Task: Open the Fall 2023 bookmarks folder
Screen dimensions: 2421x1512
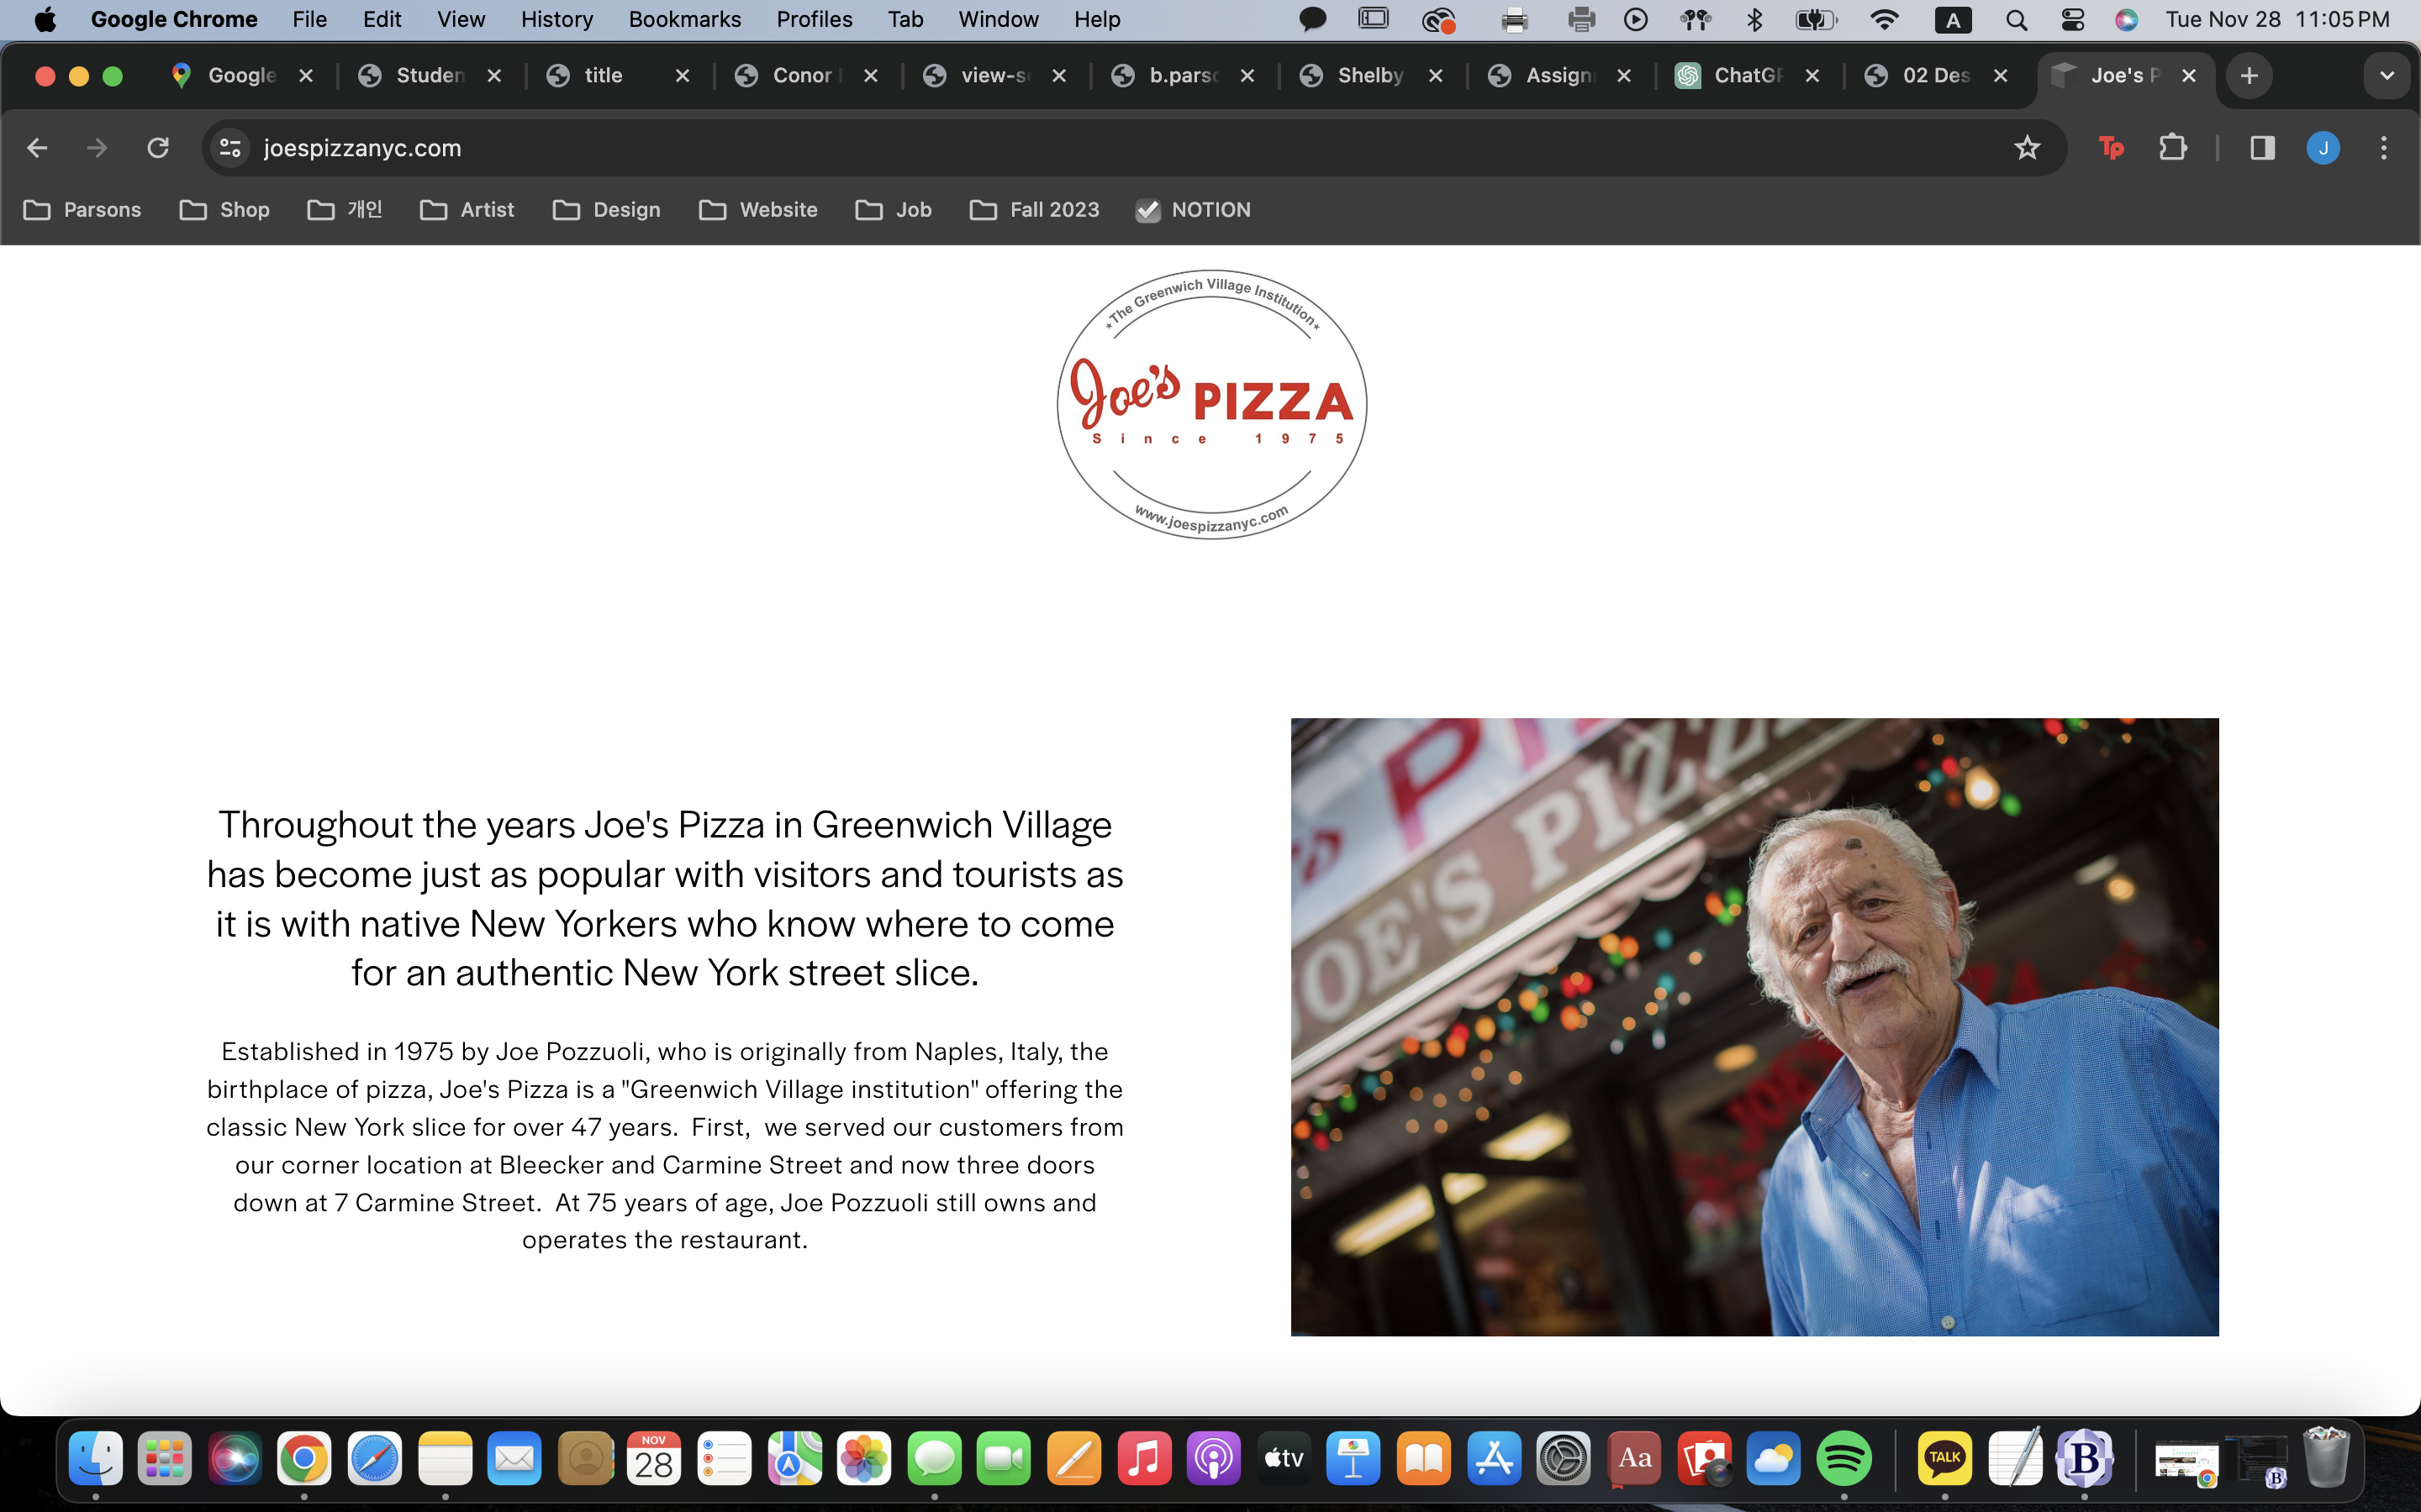Action: pos(1035,210)
